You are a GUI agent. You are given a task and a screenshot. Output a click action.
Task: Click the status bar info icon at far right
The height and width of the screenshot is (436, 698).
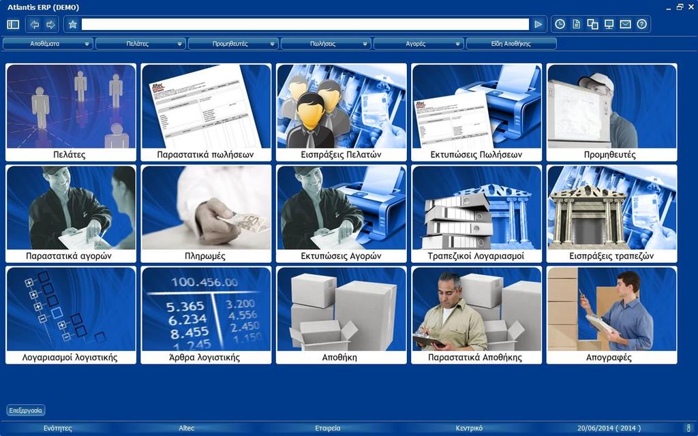pyautogui.click(x=688, y=428)
